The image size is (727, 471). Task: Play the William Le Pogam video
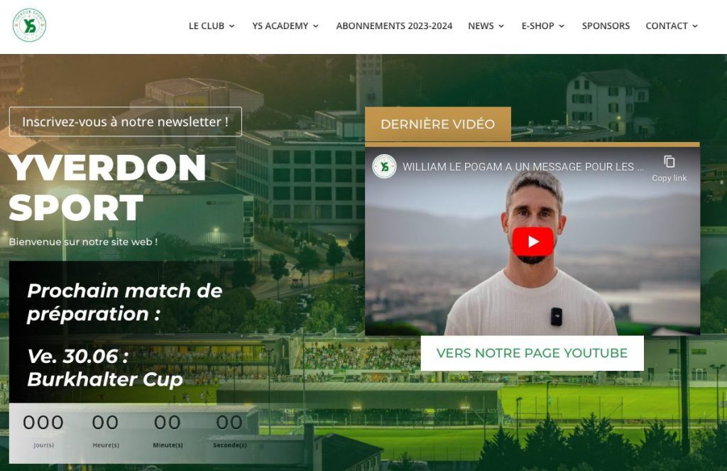[532, 242]
